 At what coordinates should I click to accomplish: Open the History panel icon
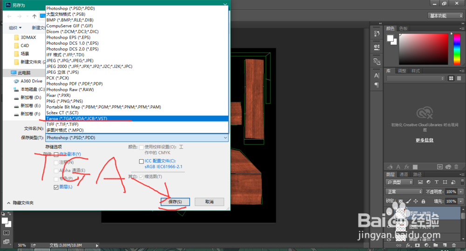click(x=377, y=34)
